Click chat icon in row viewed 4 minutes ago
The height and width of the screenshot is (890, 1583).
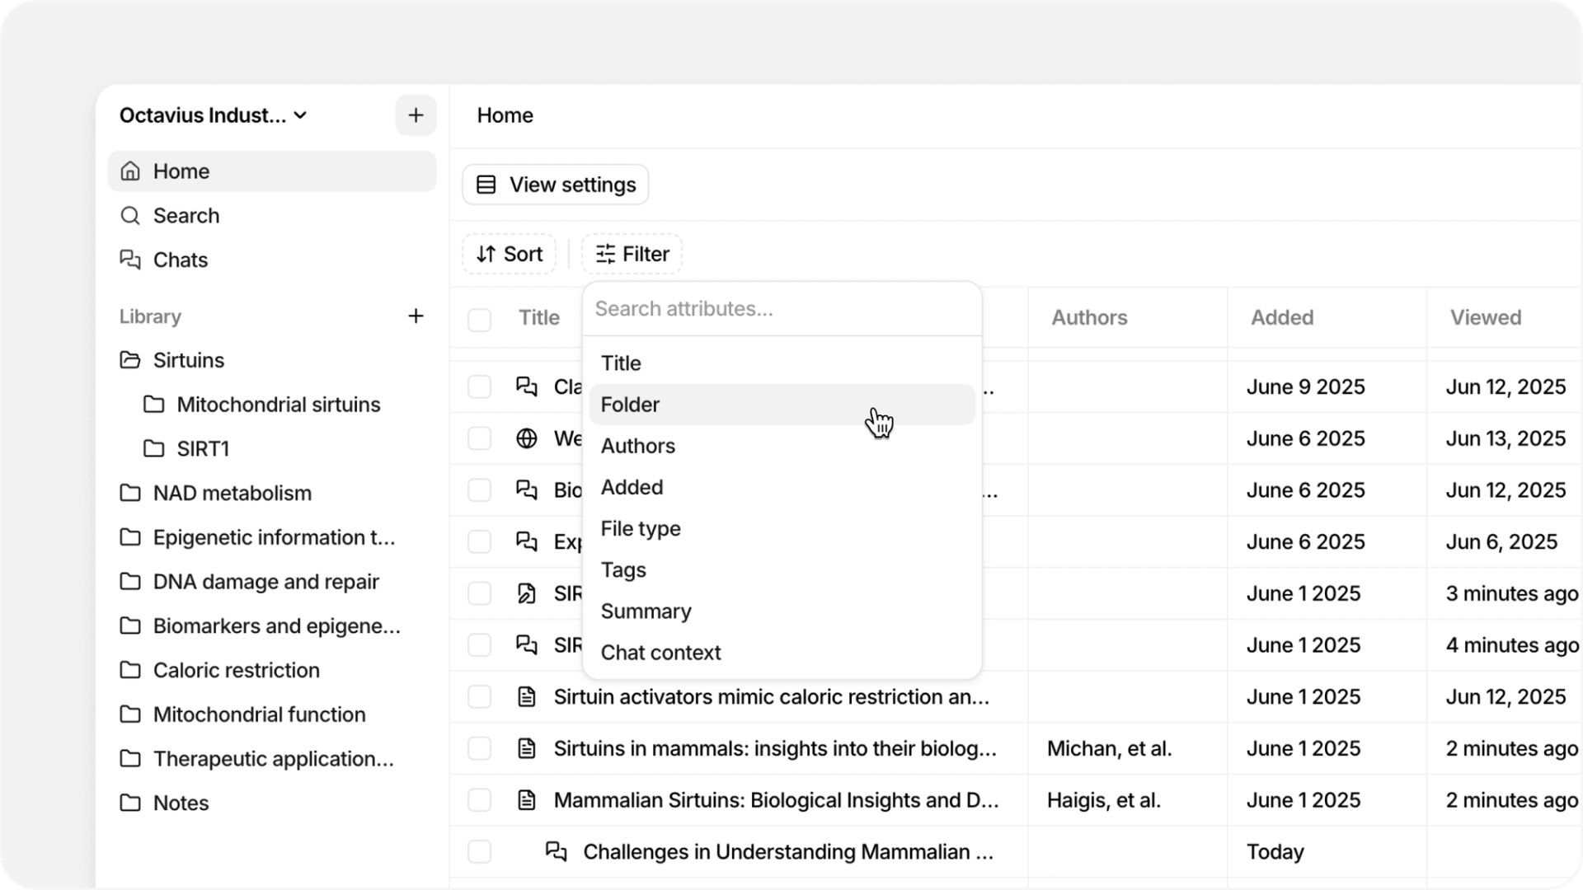click(x=527, y=645)
